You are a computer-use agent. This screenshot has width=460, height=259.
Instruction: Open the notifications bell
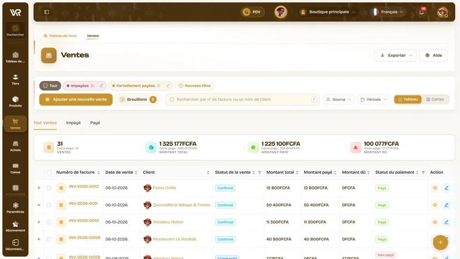click(421, 12)
